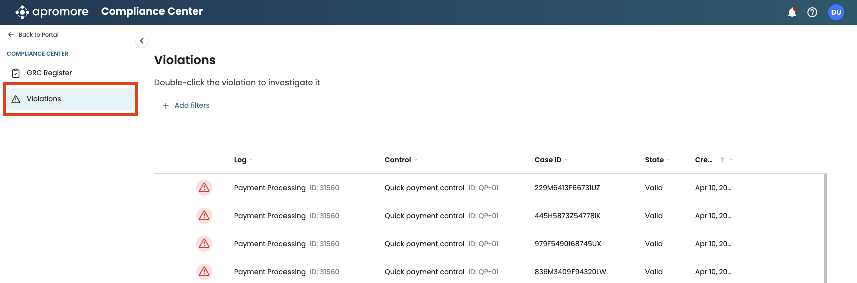Click the warning icon for case 229M6413F66731UZ
Screen dimensions: 857x283
(204, 188)
